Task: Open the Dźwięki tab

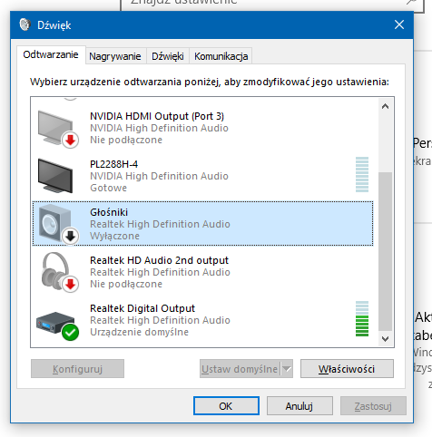Action: pos(168,56)
